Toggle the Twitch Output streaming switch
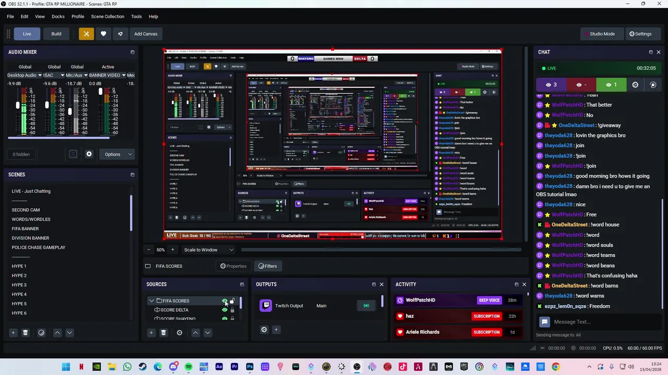The height and width of the screenshot is (375, 668). 366,306
